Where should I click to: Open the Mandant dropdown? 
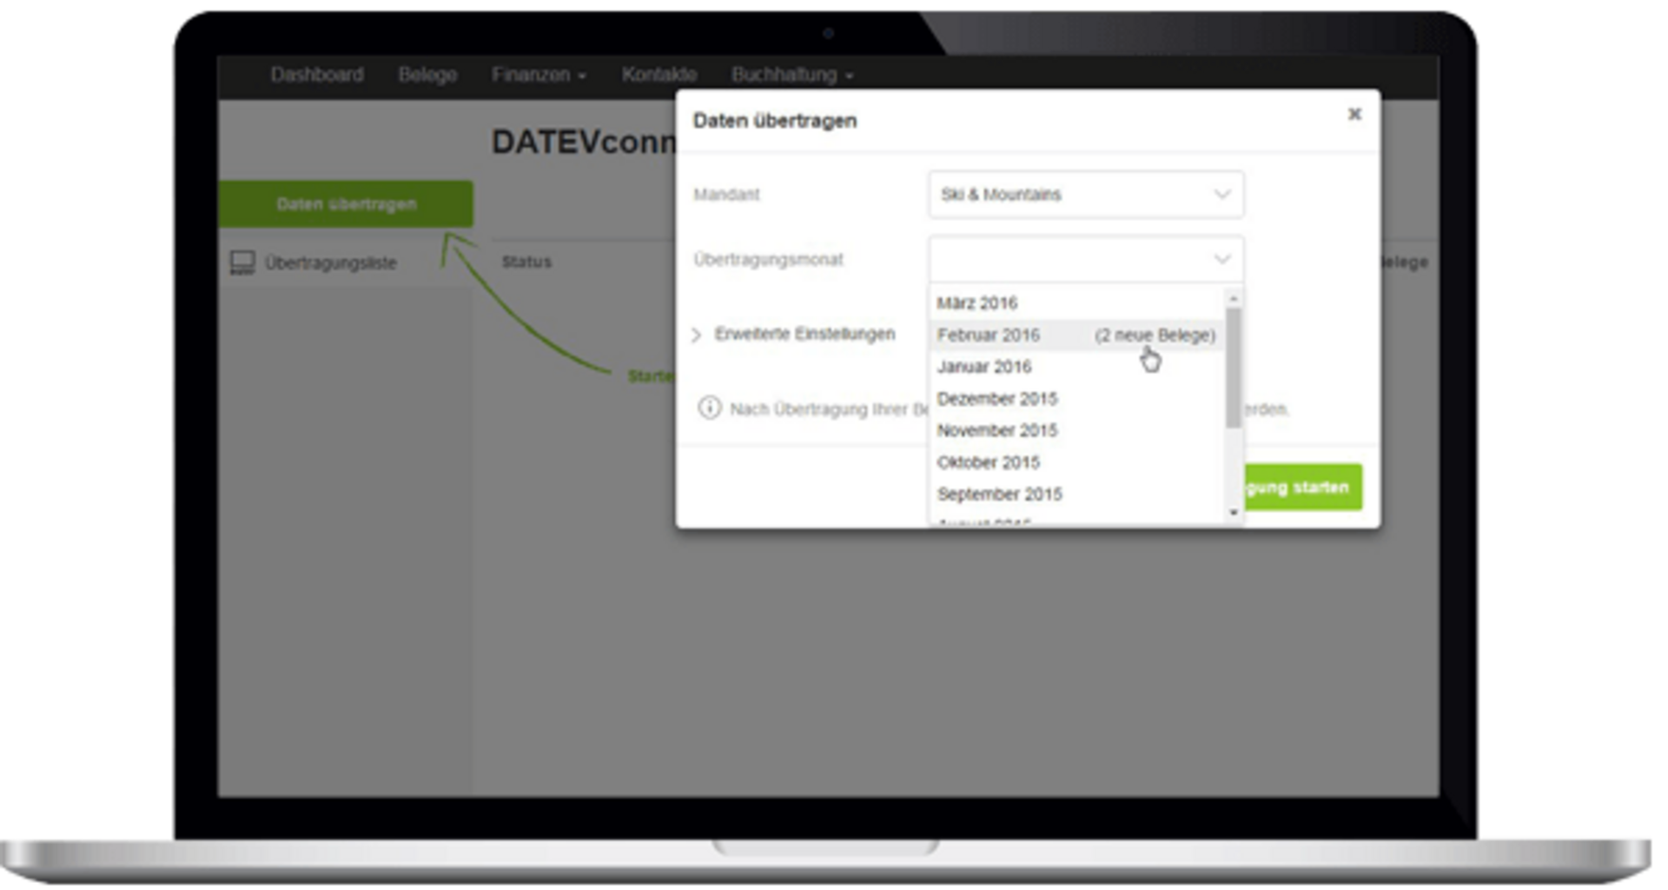[x=1085, y=195]
